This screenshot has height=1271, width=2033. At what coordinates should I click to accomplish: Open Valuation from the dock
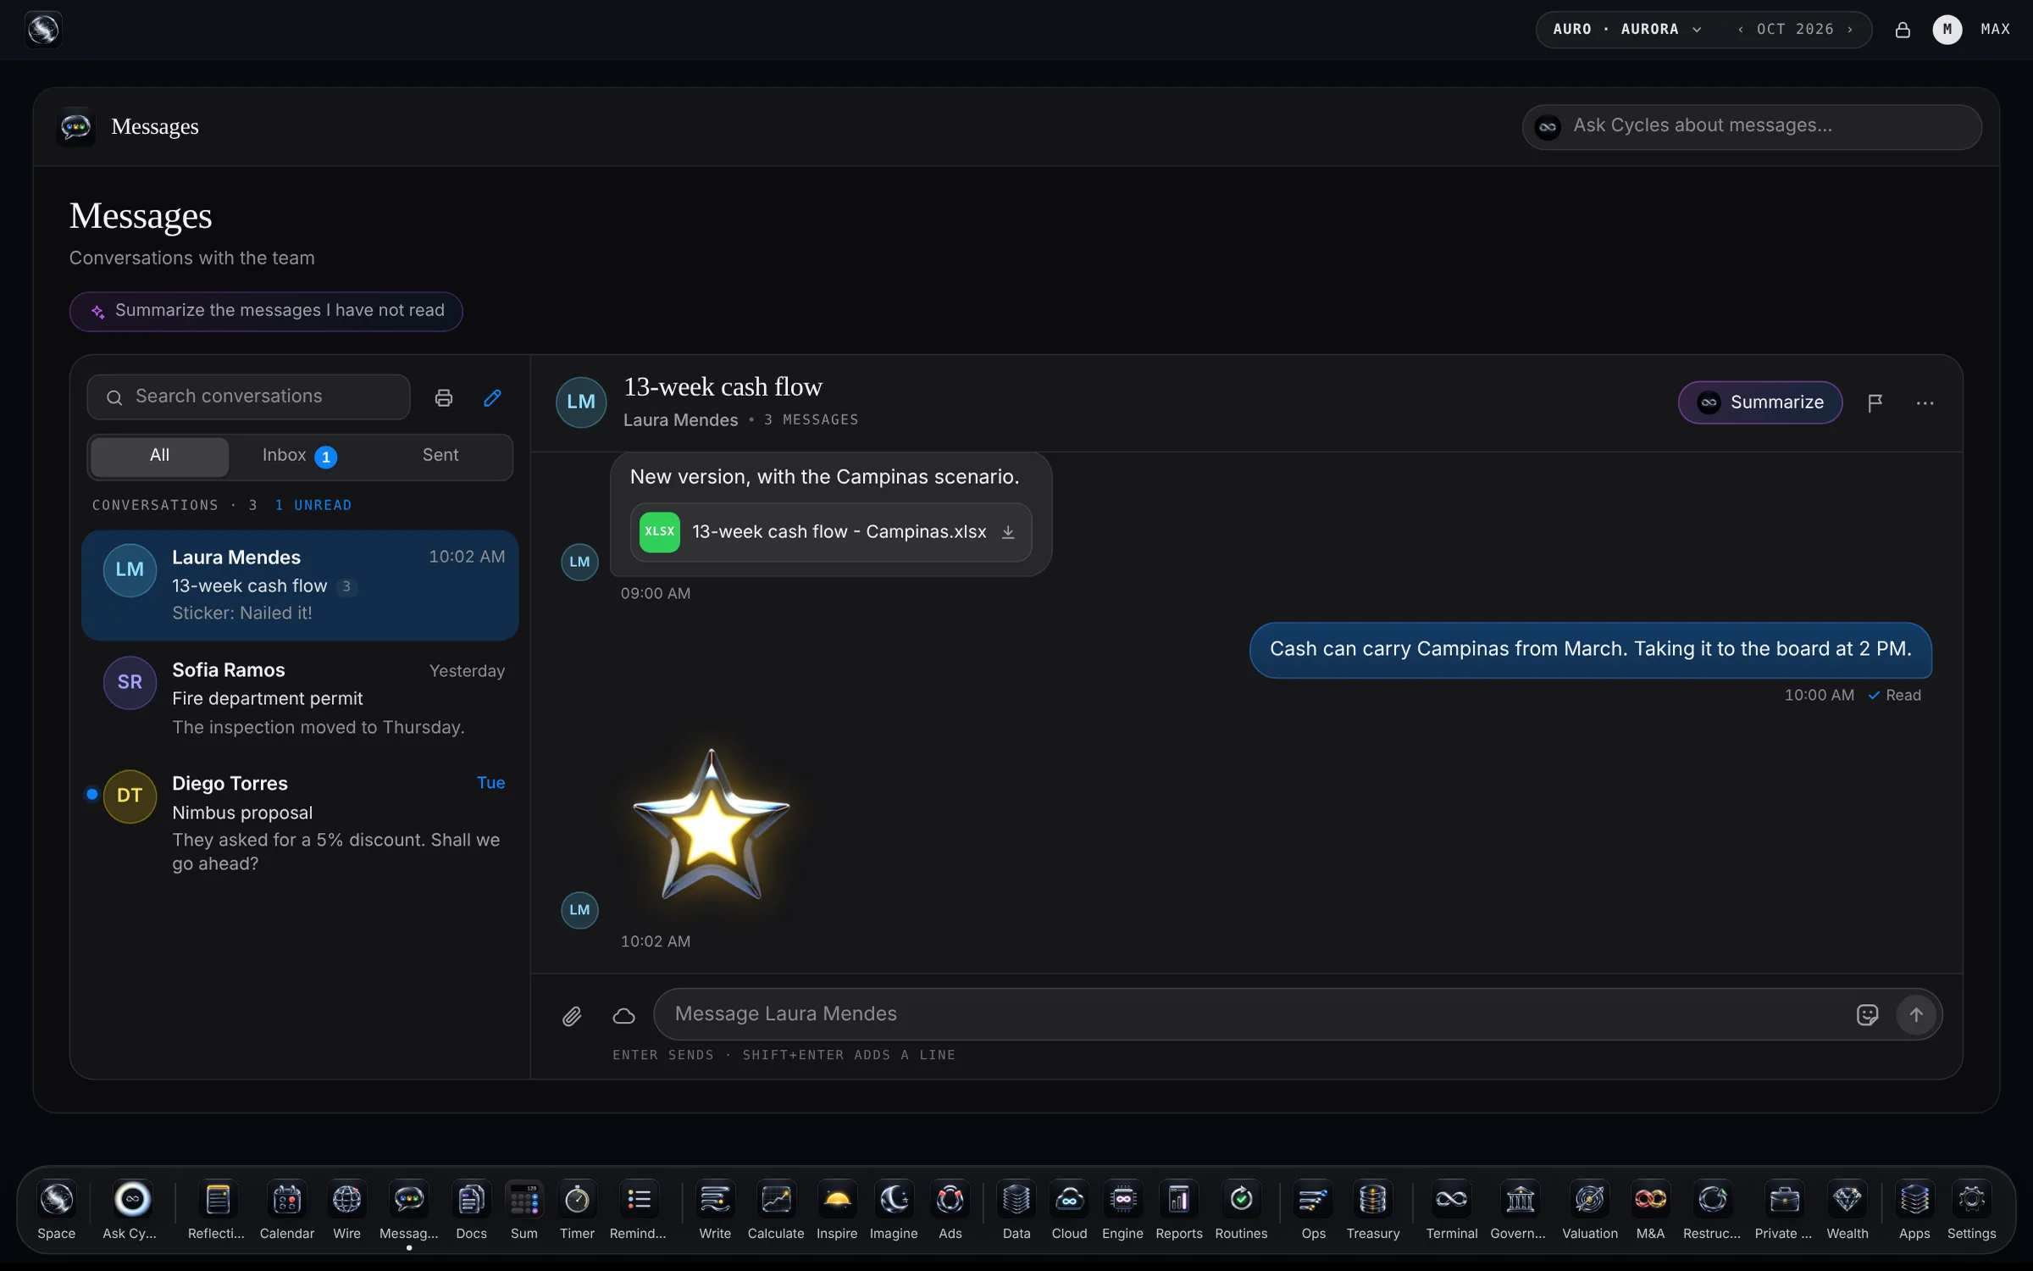click(1590, 1210)
